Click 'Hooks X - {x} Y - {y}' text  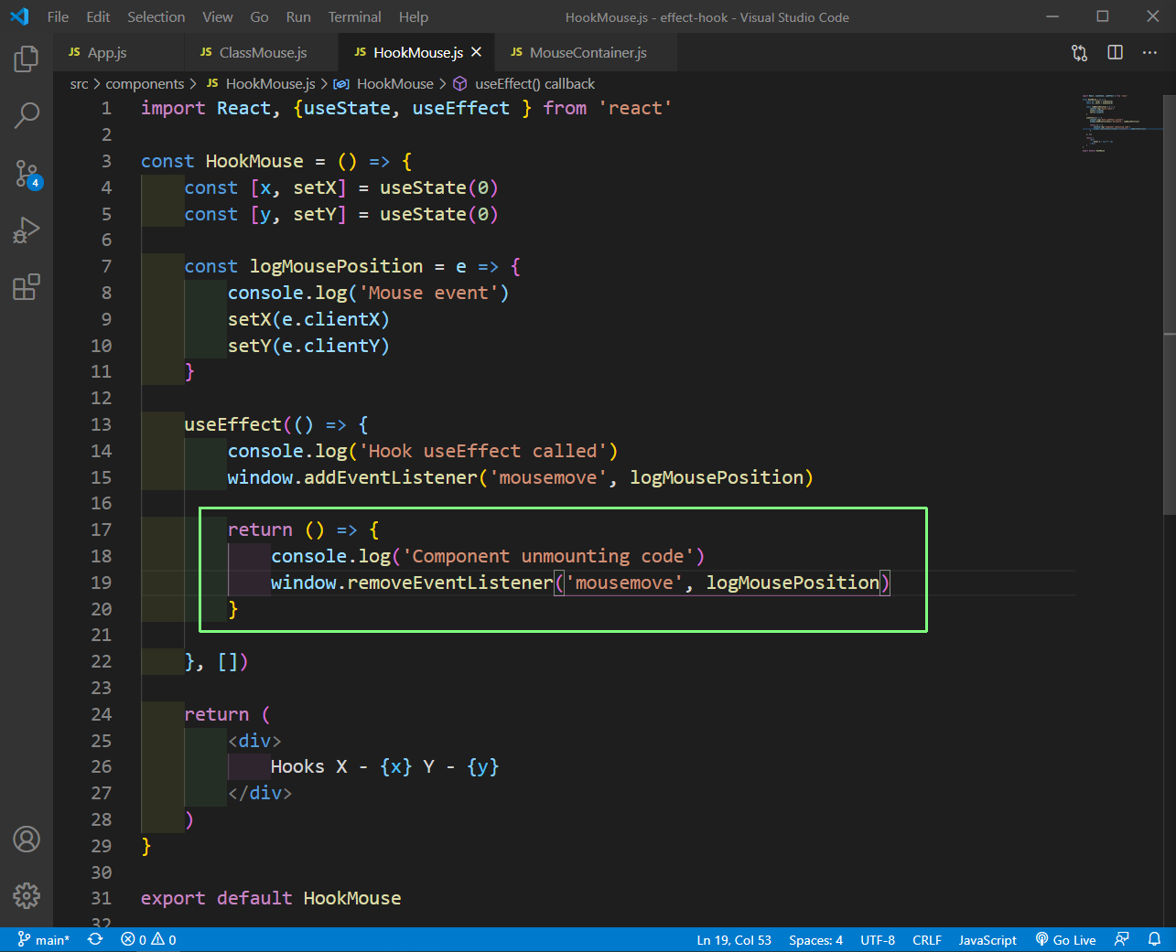(x=384, y=766)
